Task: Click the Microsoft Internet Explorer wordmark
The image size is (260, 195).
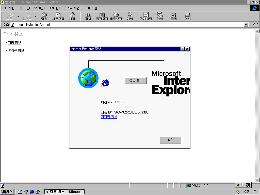Action: click(171, 83)
